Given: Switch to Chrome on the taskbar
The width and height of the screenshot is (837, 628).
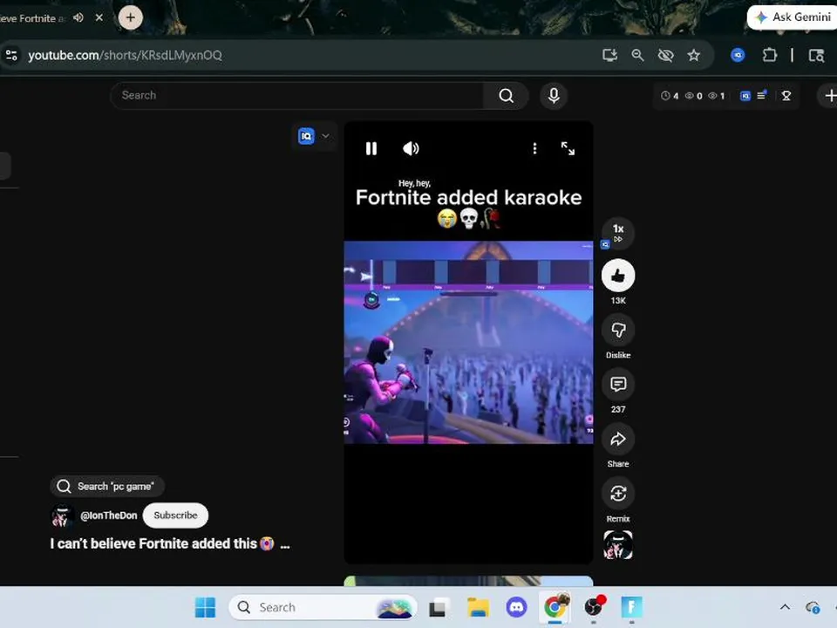Looking at the screenshot, I should (555, 607).
